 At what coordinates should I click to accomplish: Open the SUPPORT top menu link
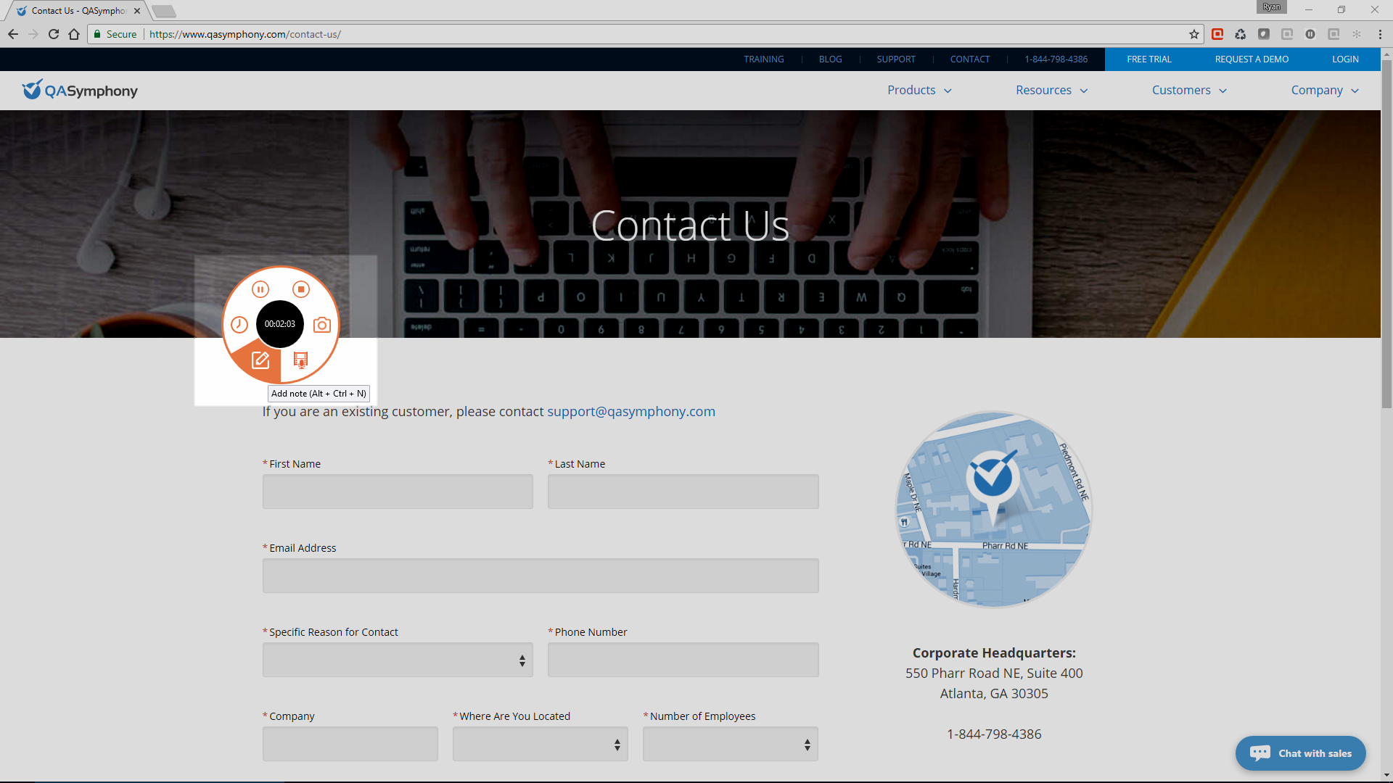(x=895, y=59)
